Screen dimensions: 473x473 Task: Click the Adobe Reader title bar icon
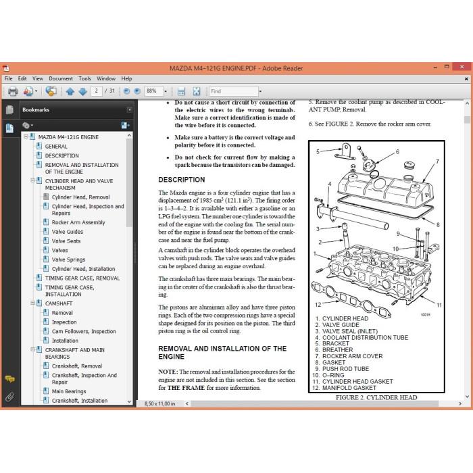pyautogui.click(x=5, y=68)
